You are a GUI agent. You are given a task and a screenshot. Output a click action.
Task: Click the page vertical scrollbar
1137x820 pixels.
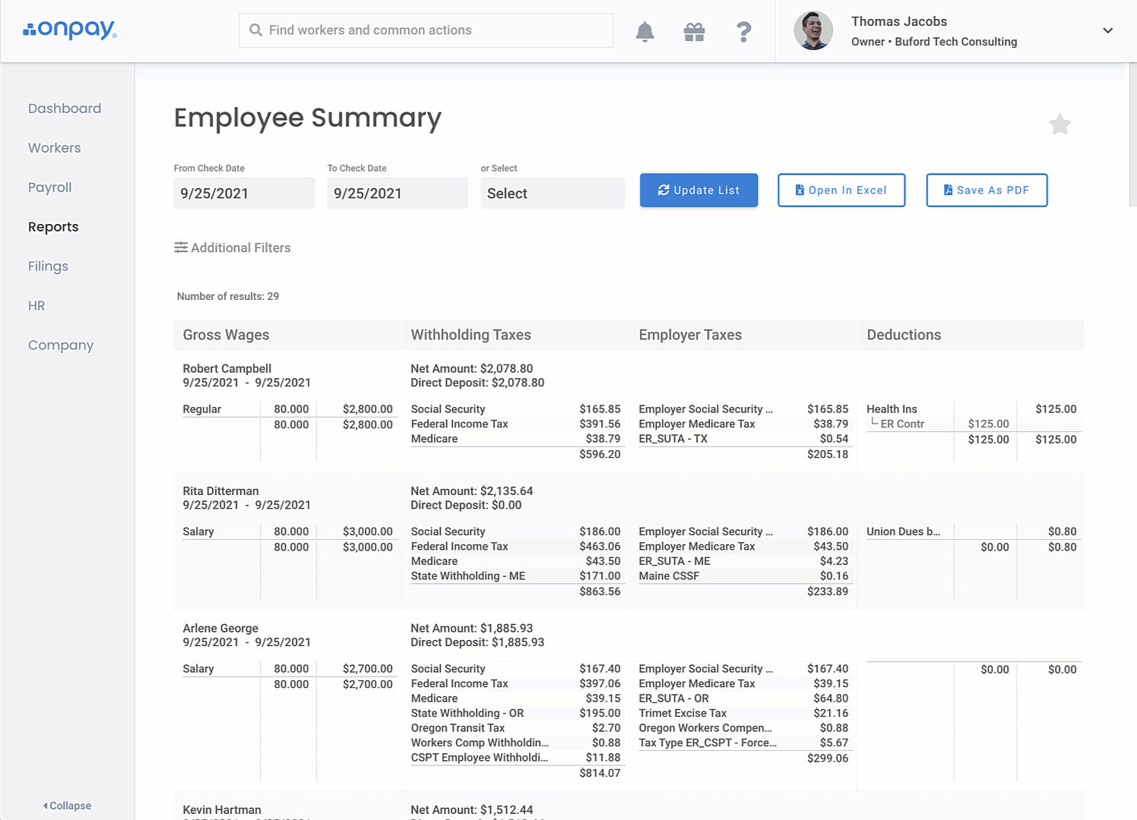tap(1133, 134)
